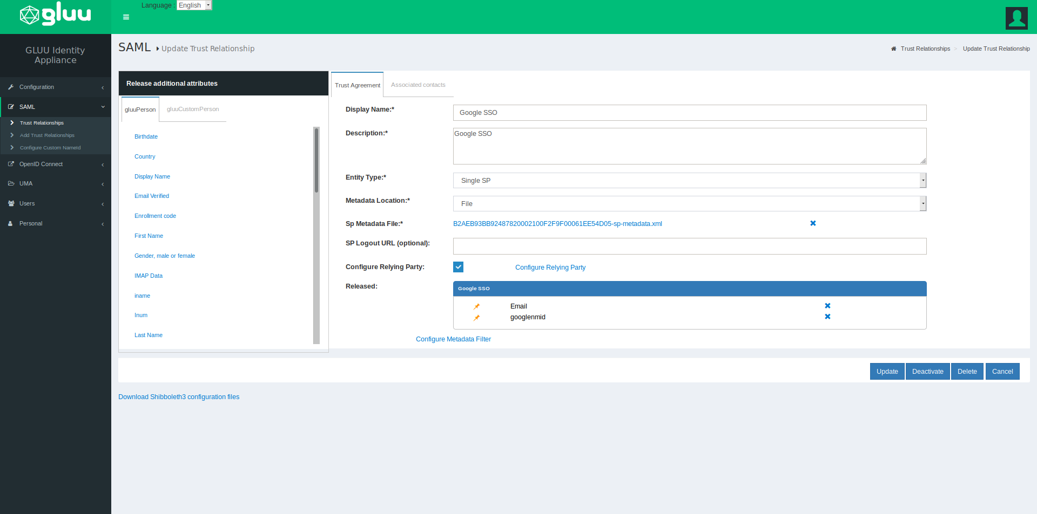The height and width of the screenshot is (514, 1037).
Task: Switch to the Associated contacts tab
Action: point(418,85)
